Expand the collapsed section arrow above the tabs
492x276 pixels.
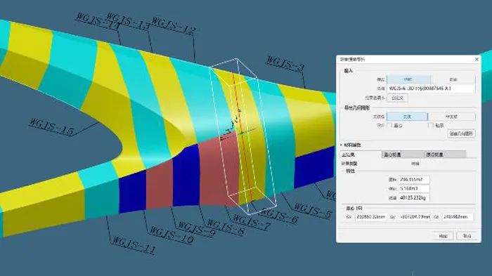(x=342, y=145)
